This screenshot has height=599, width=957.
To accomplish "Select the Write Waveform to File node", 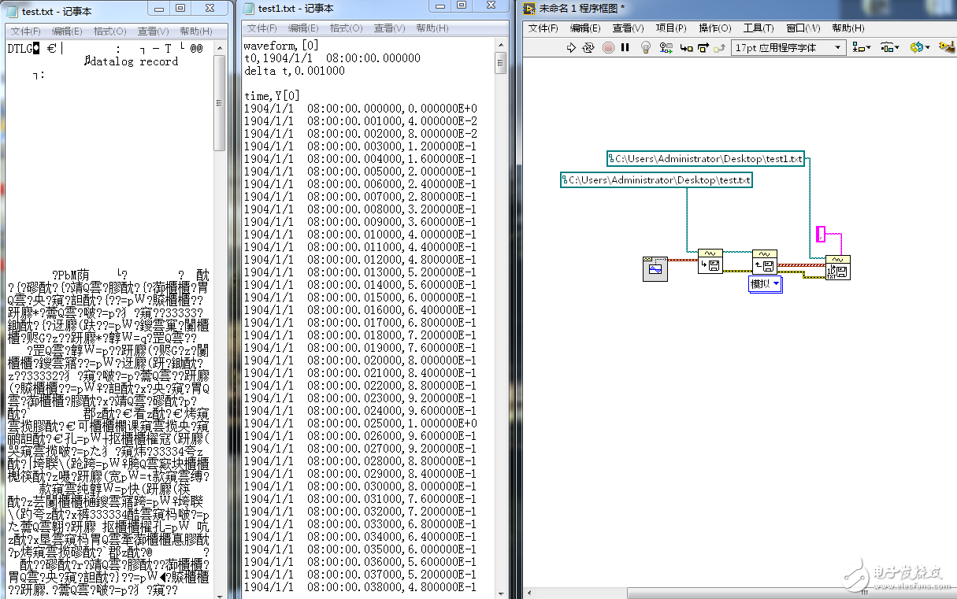I will [710, 261].
